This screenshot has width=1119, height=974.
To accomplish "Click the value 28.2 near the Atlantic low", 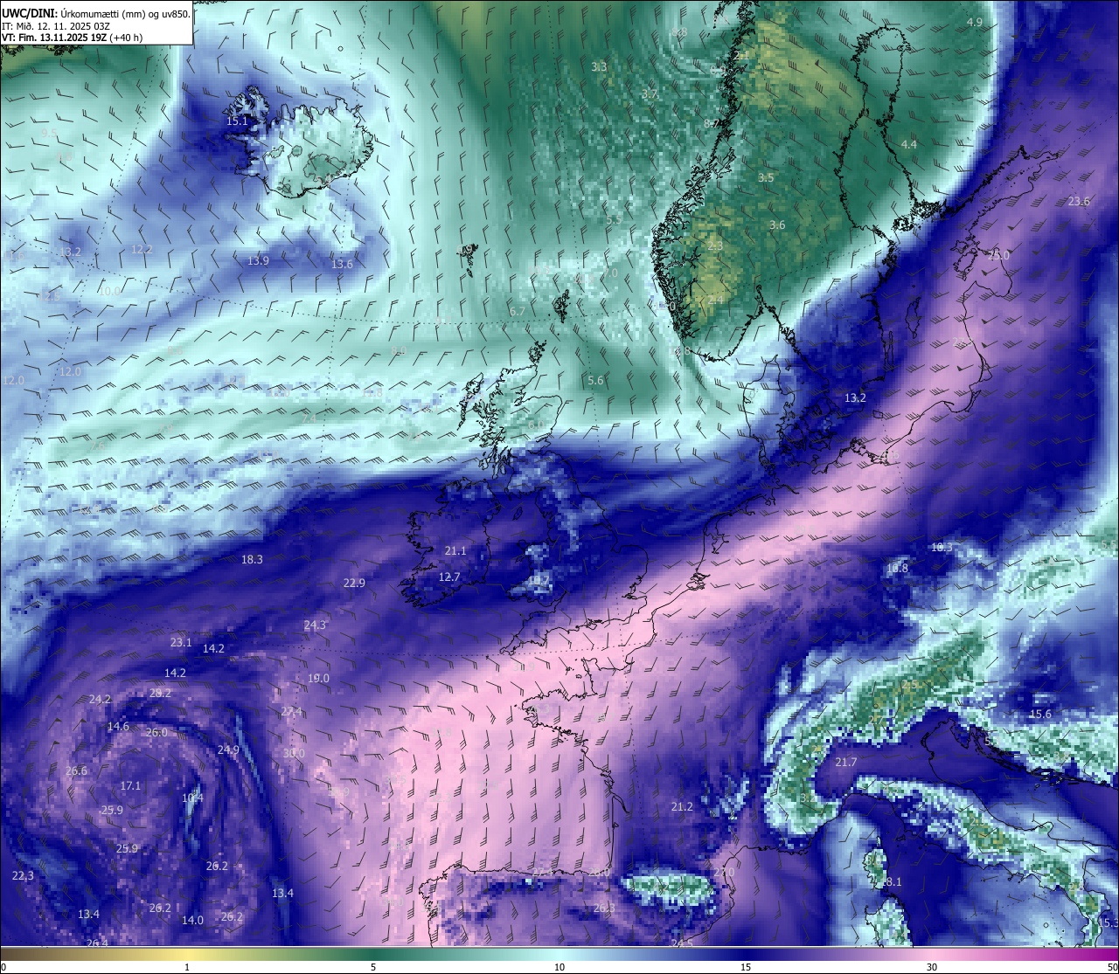I will pyautogui.click(x=161, y=693).
